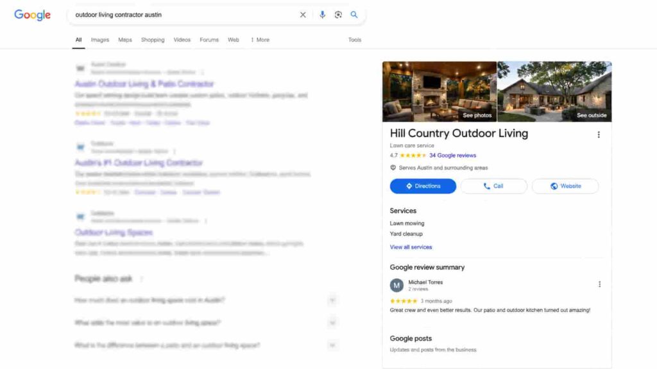The width and height of the screenshot is (657, 369).
Task: Get Directions to Hill Country Outdoor Living
Action: pos(423,186)
